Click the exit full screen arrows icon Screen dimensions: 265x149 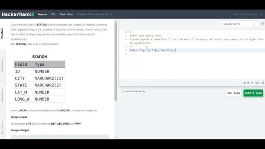pos(261,14)
